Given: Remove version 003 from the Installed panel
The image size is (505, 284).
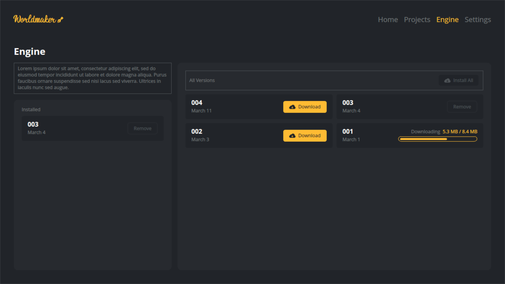Looking at the screenshot, I should 142,128.
